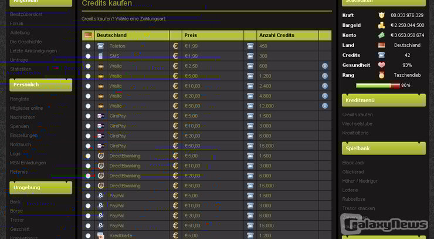Play Black Jack from the Spielbank menu
The image size is (434, 239).
point(353,163)
